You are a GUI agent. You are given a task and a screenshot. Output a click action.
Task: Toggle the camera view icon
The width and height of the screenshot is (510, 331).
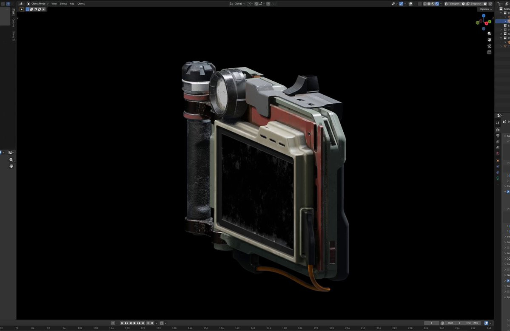(489, 46)
